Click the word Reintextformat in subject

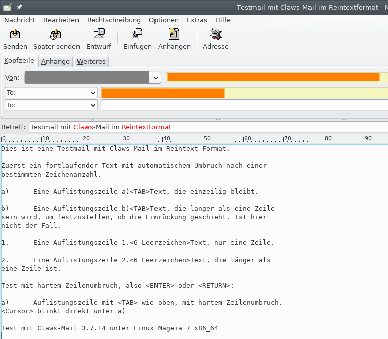click(146, 127)
